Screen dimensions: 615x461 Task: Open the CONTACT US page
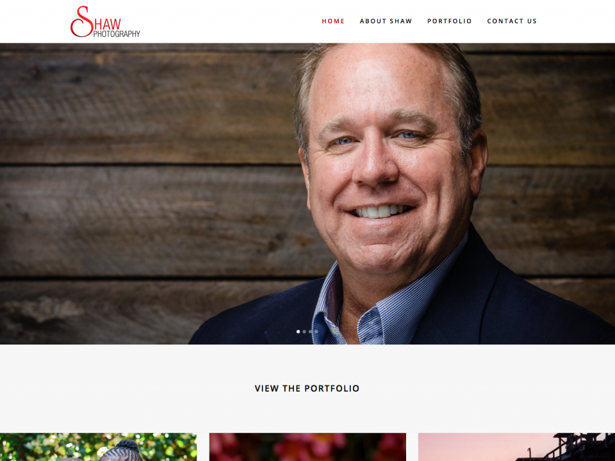[512, 21]
